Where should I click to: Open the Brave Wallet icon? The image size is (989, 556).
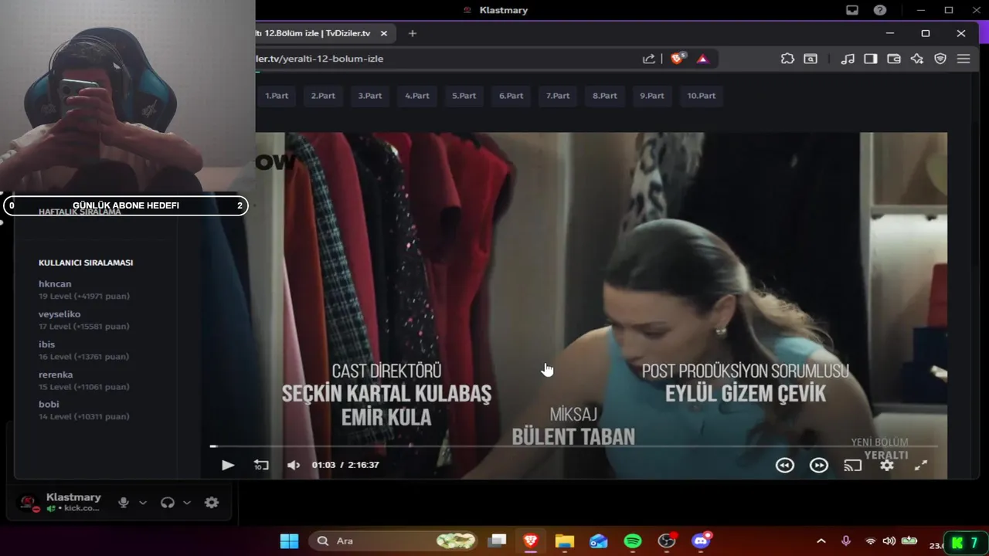click(x=894, y=59)
